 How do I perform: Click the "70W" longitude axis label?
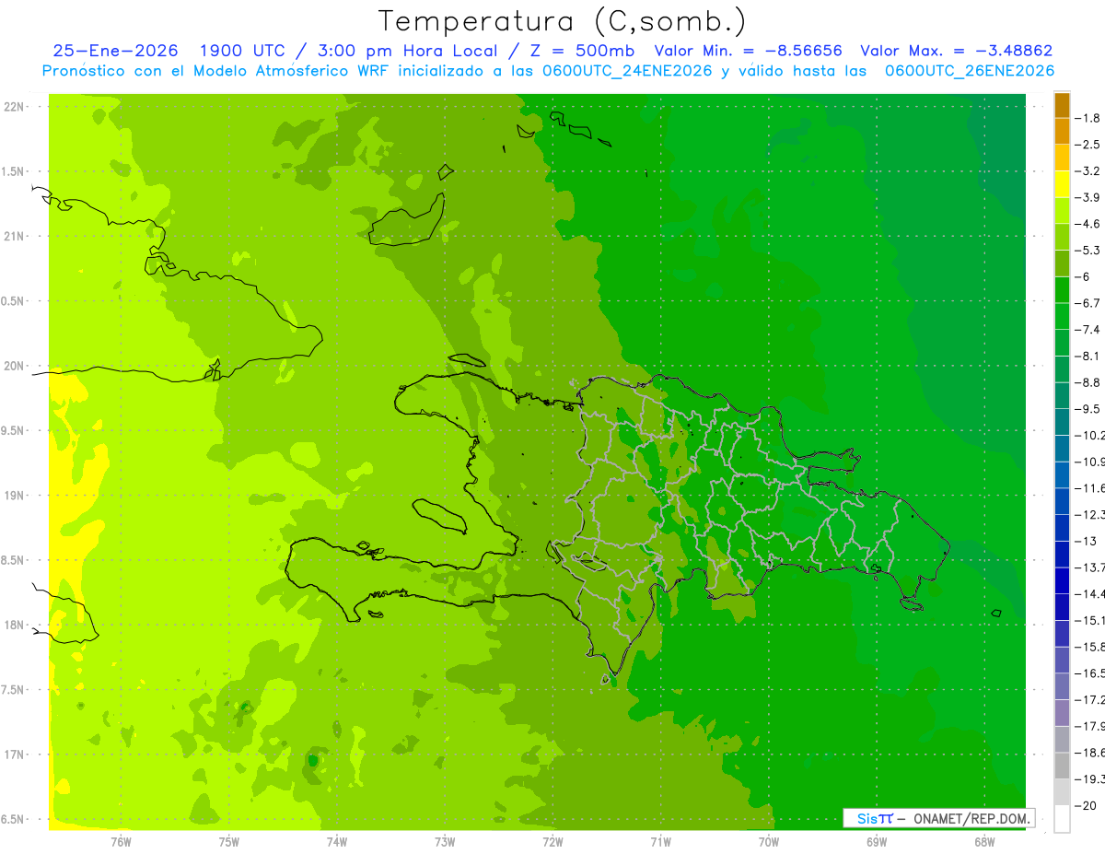tap(768, 841)
